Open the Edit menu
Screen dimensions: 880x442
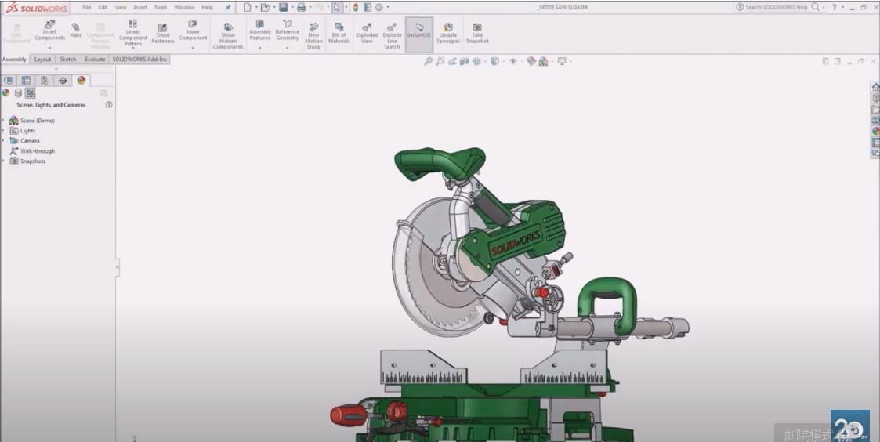click(103, 7)
